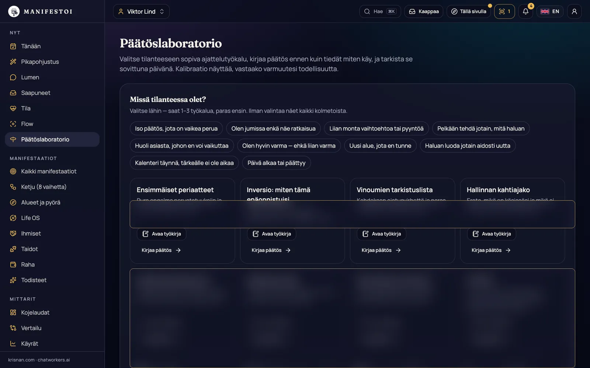590x368 pixels.
Task: Open the EN language selector
Action: click(x=550, y=11)
